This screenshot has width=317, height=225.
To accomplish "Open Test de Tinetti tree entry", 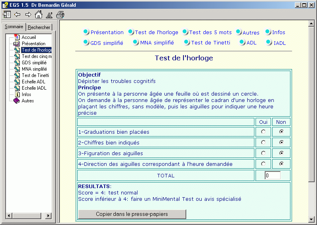I will click(x=35, y=75).
